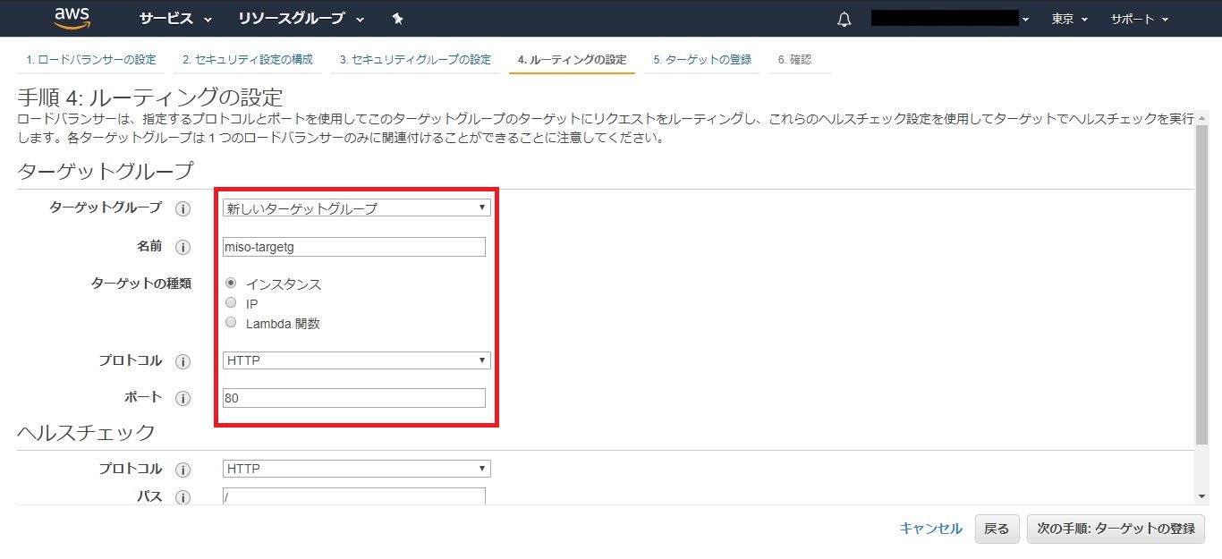The image size is (1222, 559).
Task: Open the notifications bell icon
Action: pos(844,20)
